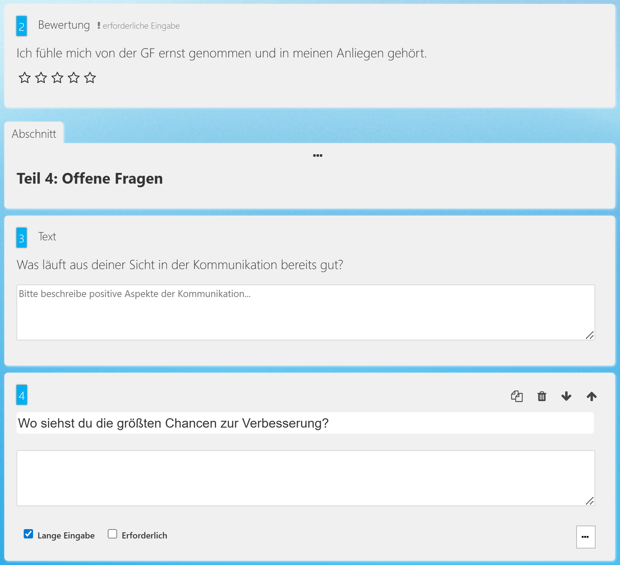Uncheck the Lange Eingabe checkbox
620x565 pixels.
pyautogui.click(x=28, y=535)
